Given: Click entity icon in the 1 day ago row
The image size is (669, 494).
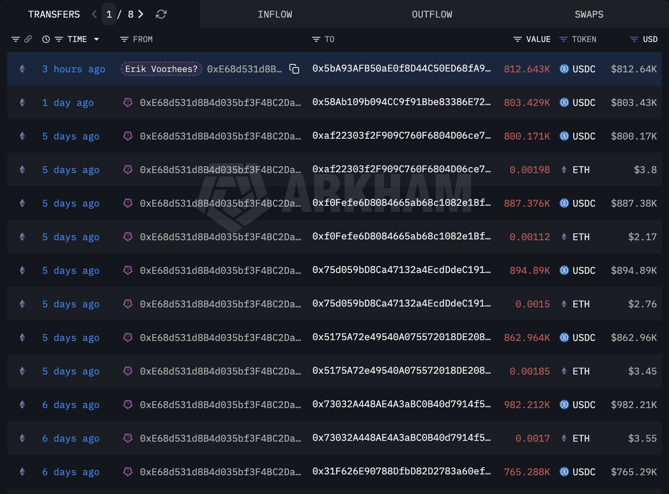Looking at the screenshot, I should click(128, 102).
